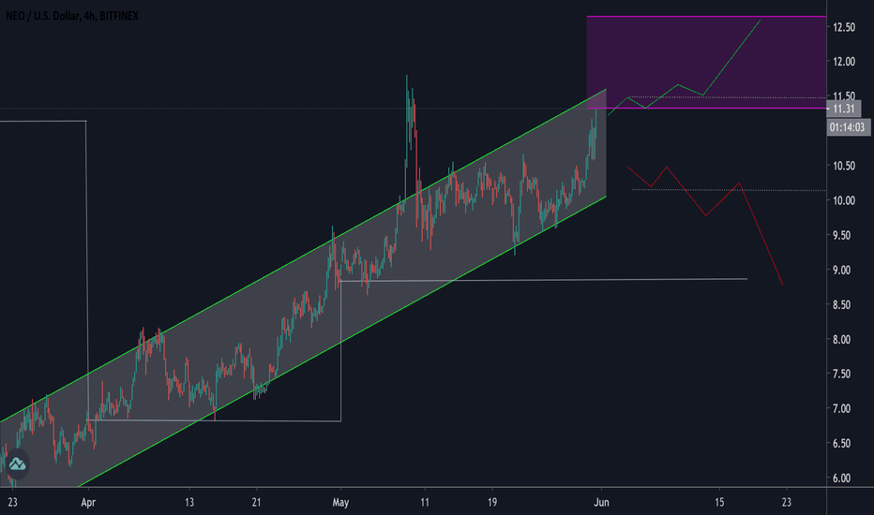Click the 21 date axis label

[256, 503]
